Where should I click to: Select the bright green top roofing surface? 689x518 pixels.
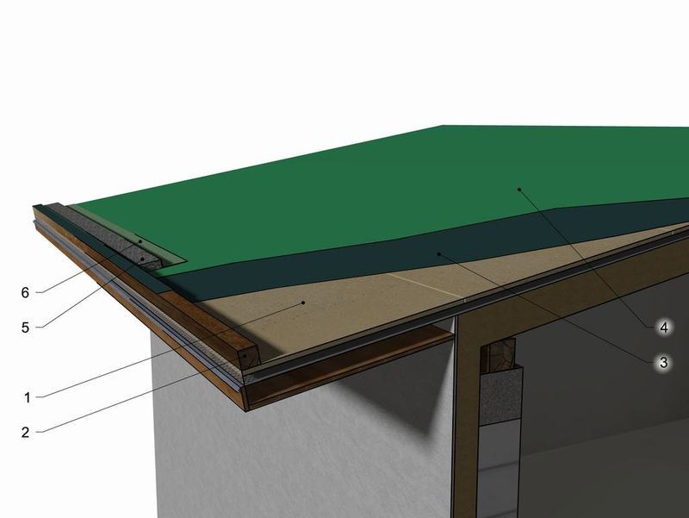pos(388,190)
